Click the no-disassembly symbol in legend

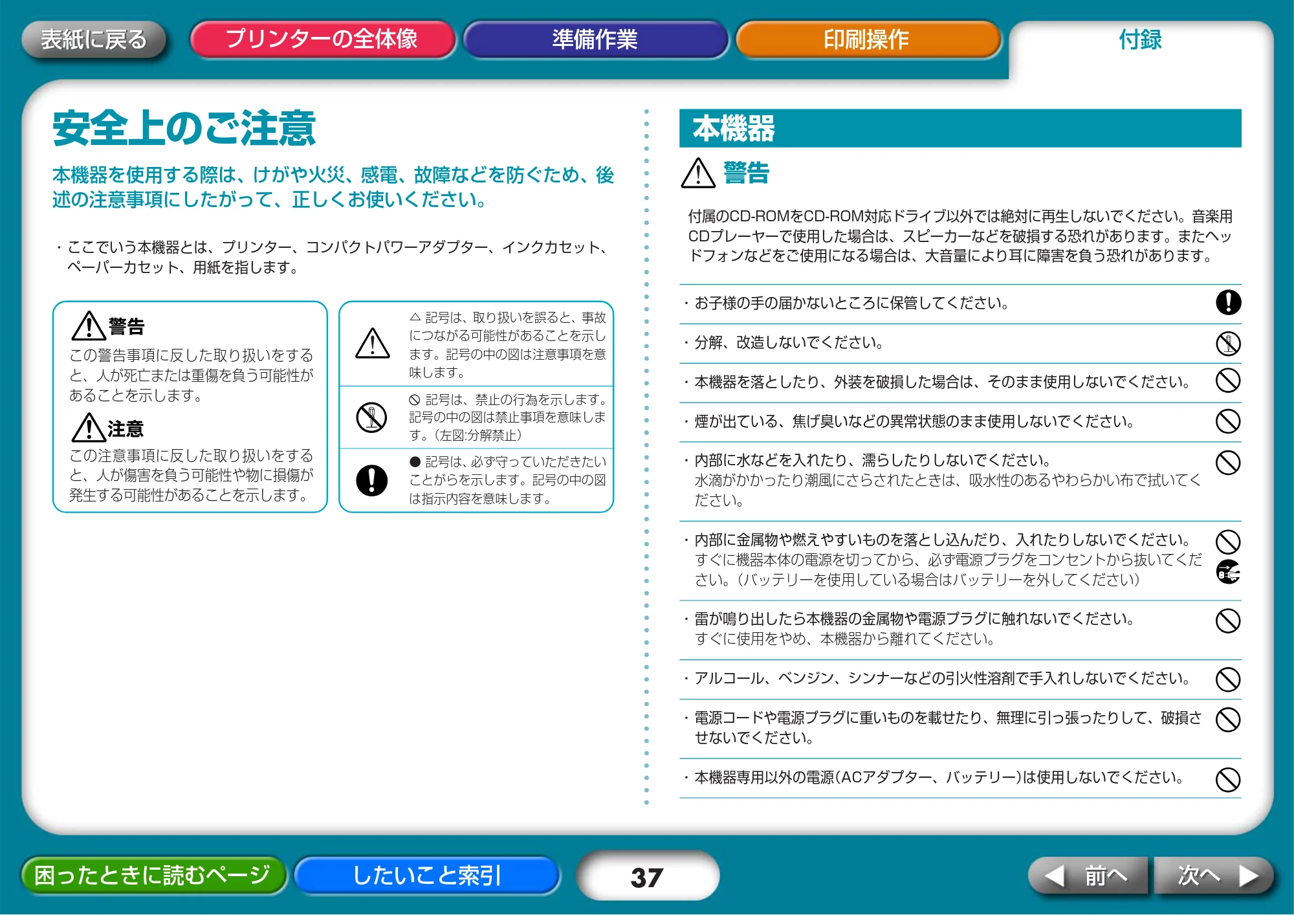[372, 417]
